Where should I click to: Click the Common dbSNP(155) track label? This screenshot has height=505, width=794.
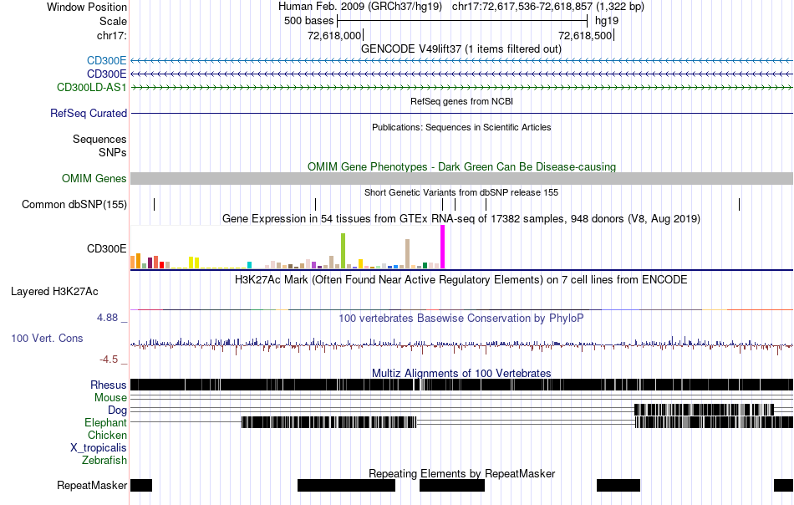[x=74, y=204]
